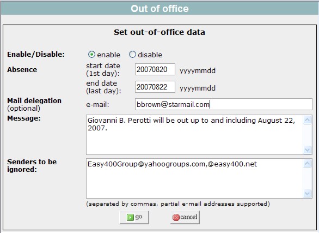Click the disable option label

point(150,55)
